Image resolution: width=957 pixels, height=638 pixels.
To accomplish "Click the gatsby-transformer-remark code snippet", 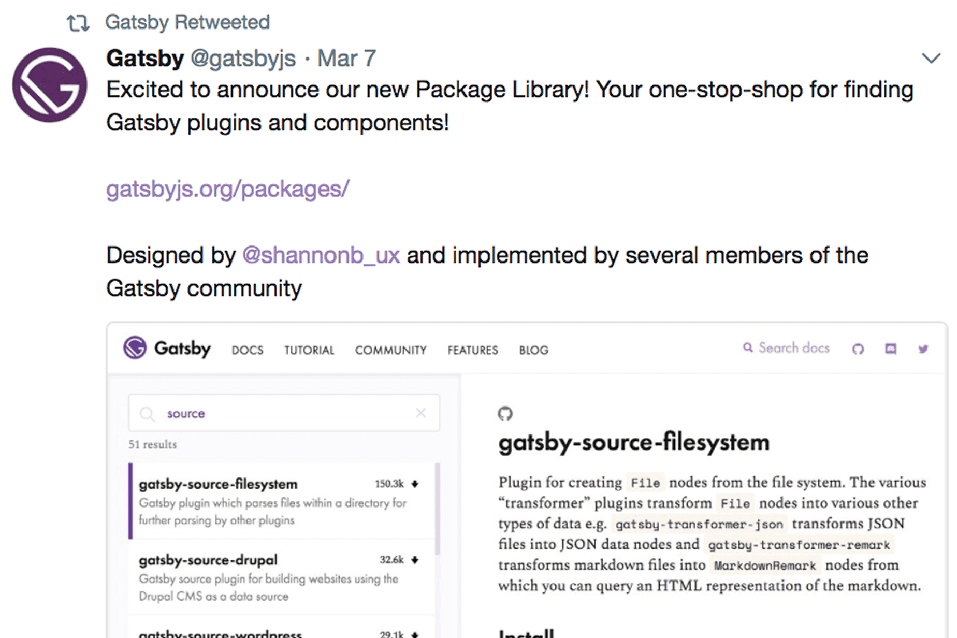I will (799, 545).
